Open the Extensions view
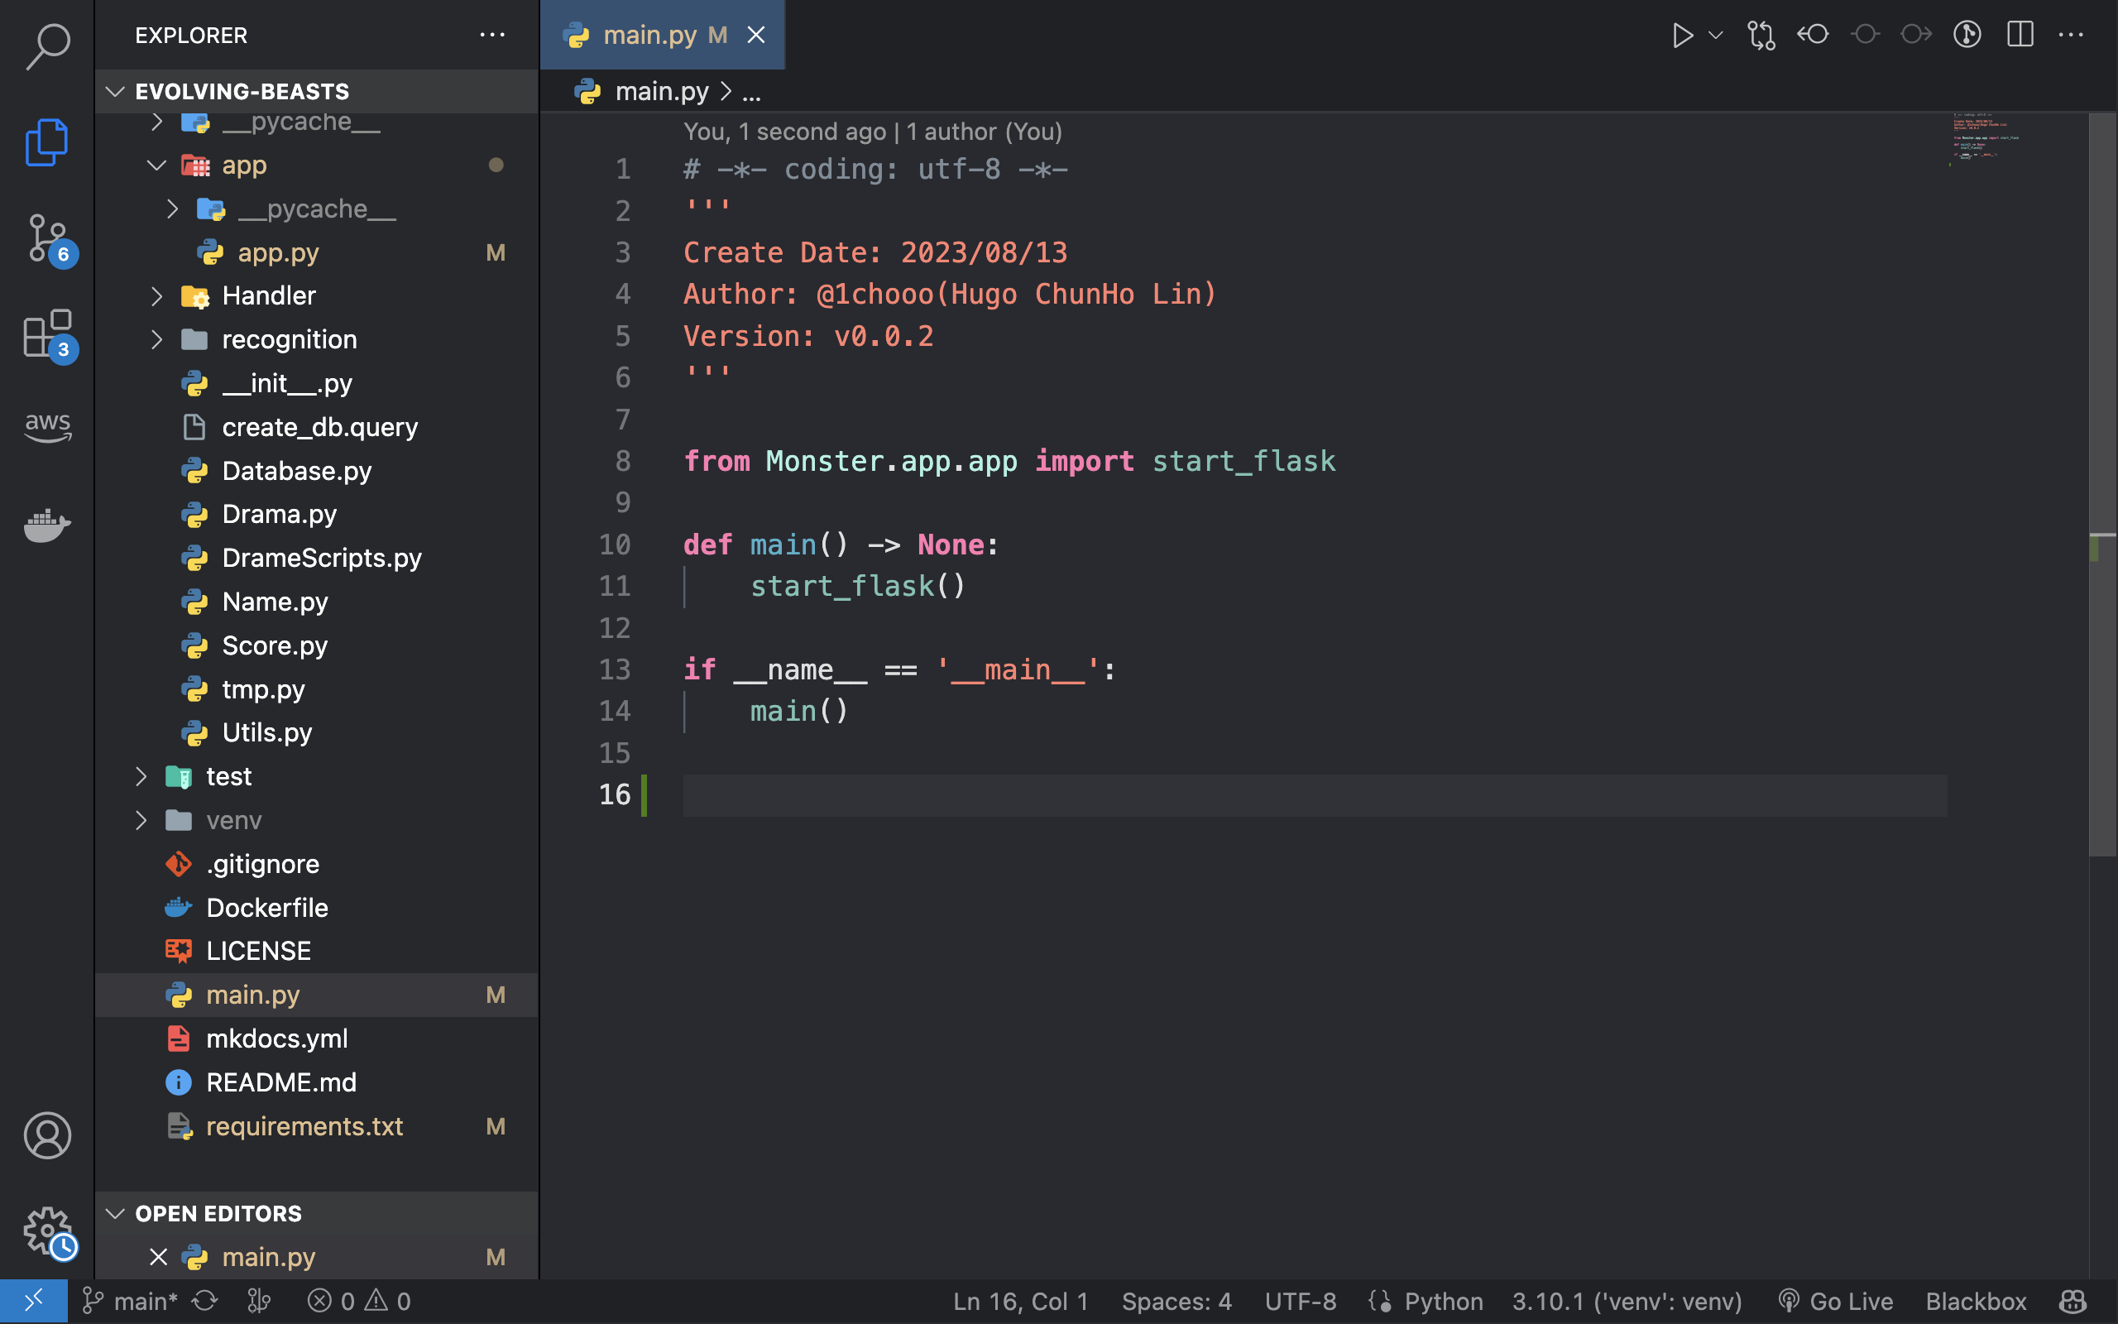Viewport: 2118px width, 1324px height. tap(48, 335)
